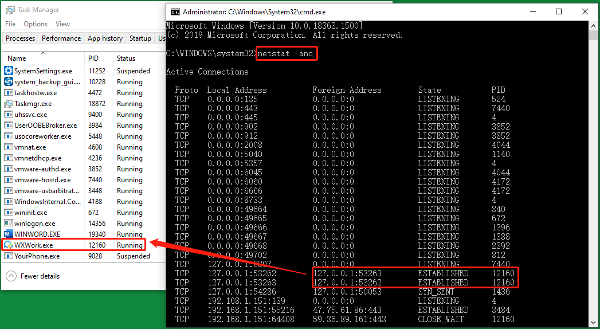
Task: Switch to the Startup tab
Action: (x=140, y=38)
